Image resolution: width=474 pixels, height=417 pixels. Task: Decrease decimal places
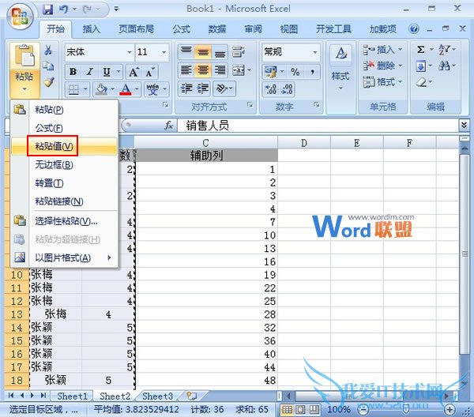[x=287, y=89]
